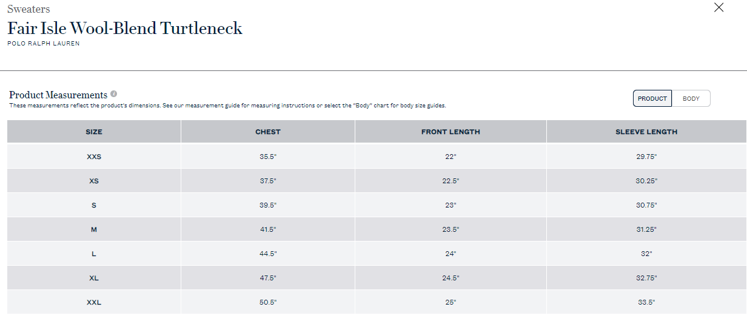
Task: Click the Polo Ralph Lauren brand label
Action: tap(44, 44)
